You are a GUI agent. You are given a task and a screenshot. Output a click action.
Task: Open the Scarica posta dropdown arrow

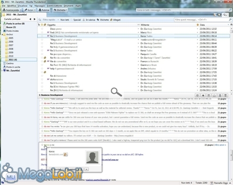pos(21,10)
